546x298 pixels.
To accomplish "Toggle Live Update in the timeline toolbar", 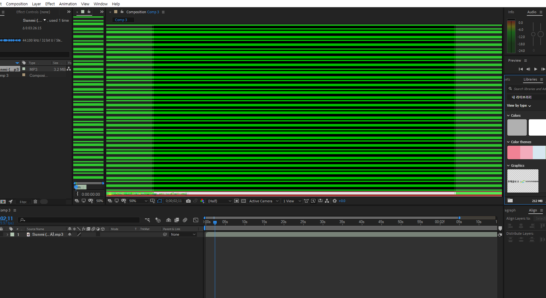I will [x=313, y=201].
